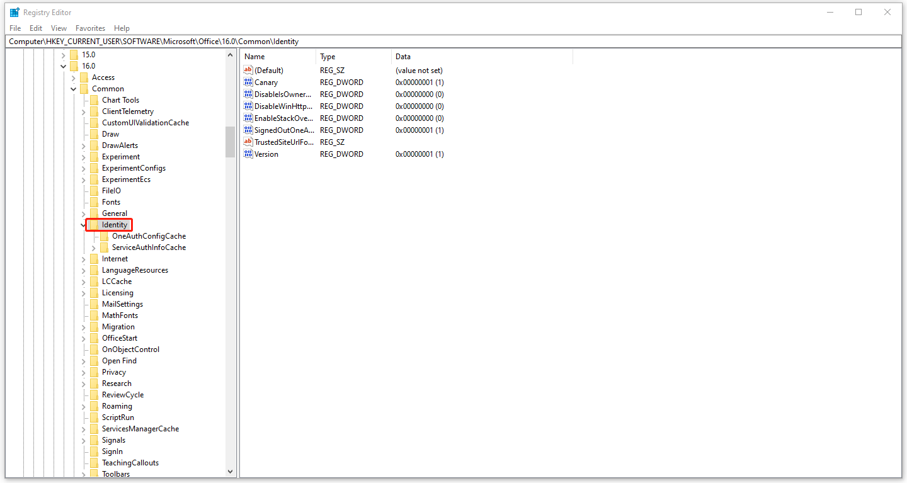Click the tree pane vertical scrollbar thumb
This screenshot has height=483, width=907.
(x=230, y=142)
